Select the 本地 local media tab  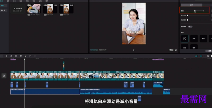tap(4, 6)
